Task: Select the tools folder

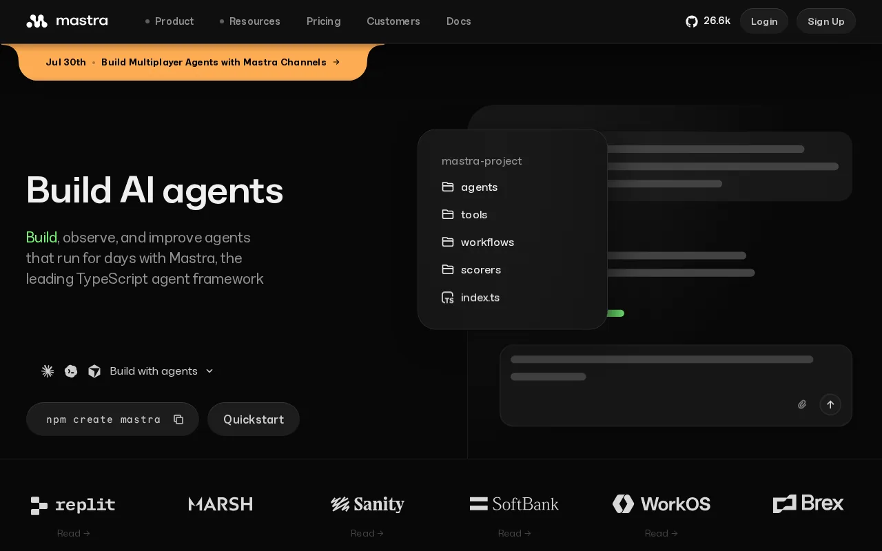Action: (464, 215)
